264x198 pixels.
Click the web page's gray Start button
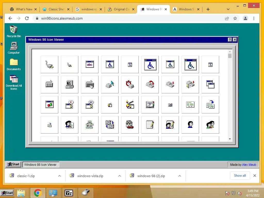[13, 164]
